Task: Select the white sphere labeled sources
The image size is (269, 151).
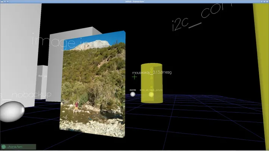Action: (x=133, y=94)
